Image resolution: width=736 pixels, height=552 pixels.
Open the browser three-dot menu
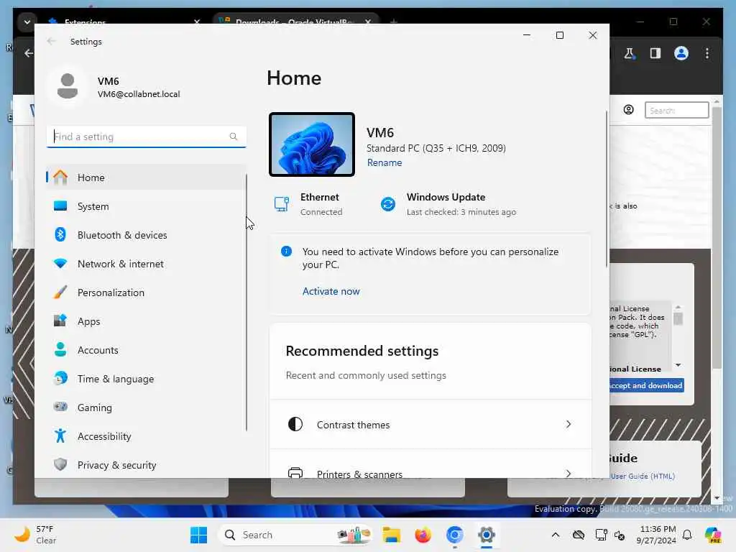[x=707, y=53]
